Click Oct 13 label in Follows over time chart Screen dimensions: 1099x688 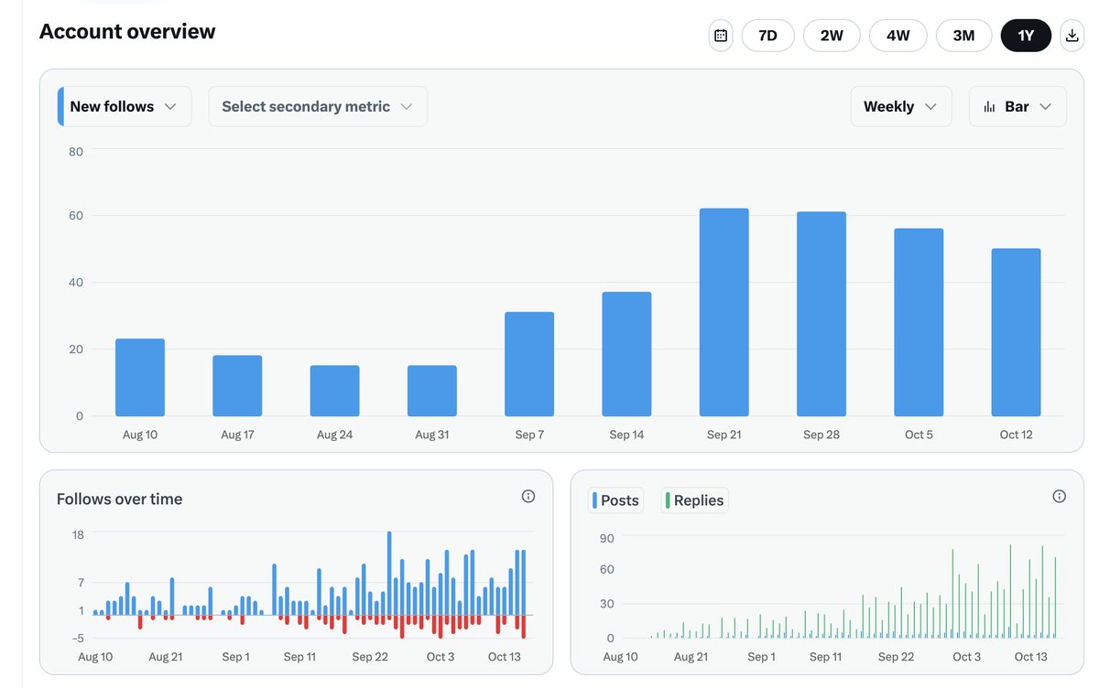coord(505,657)
